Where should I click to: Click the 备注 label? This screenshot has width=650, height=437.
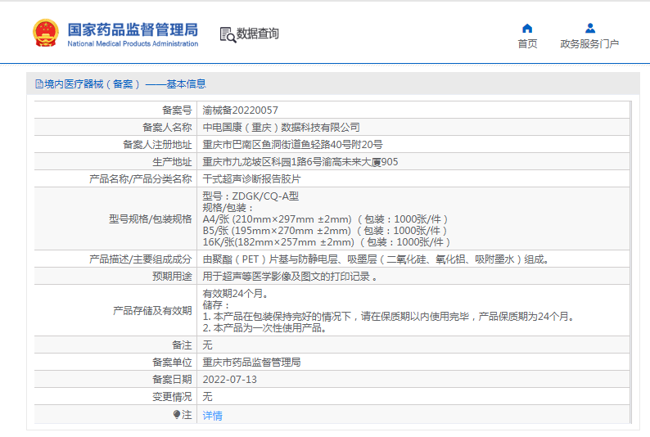182,345
